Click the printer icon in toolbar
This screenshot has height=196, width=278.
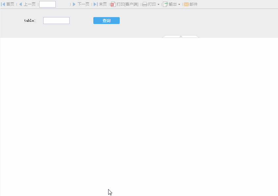[145, 4]
